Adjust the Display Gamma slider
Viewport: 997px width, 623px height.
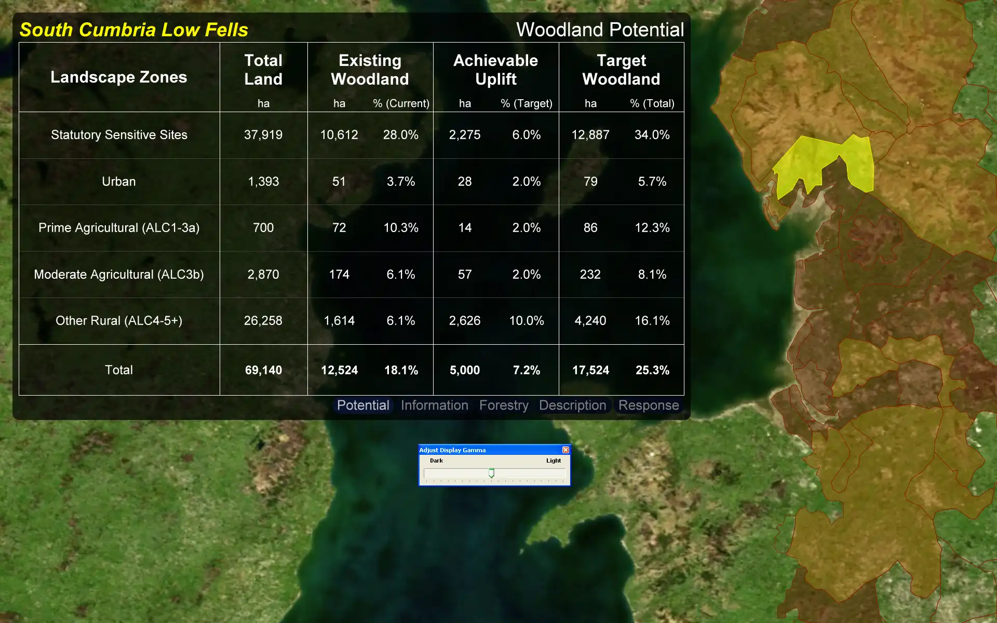(x=492, y=473)
